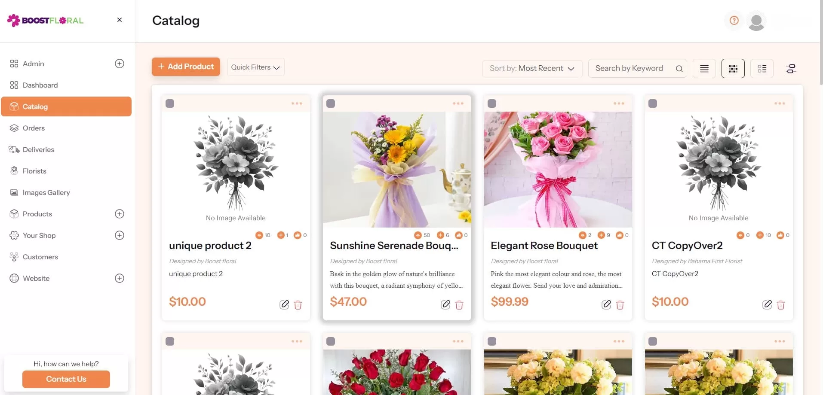823x395 pixels.
Task: Delete unique product 2 via trash icon
Action: (298, 305)
